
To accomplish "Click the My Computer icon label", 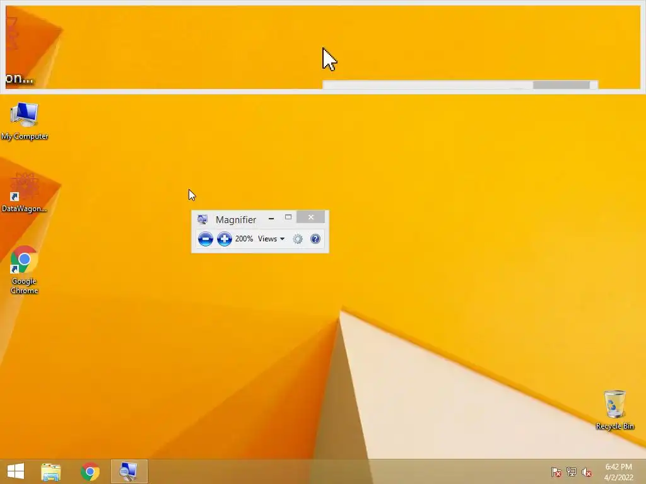I will coord(25,136).
